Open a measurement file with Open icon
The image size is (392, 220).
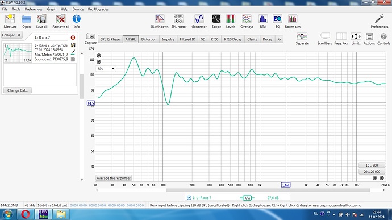[x=26, y=21]
